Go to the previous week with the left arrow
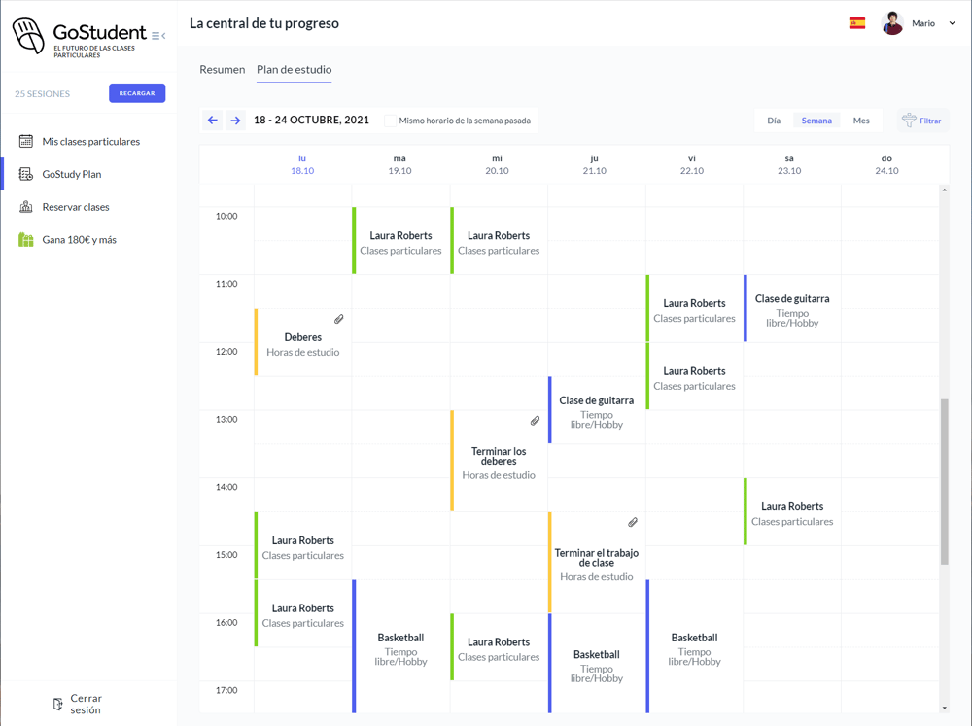 pyautogui.click(x=213, y=121)
